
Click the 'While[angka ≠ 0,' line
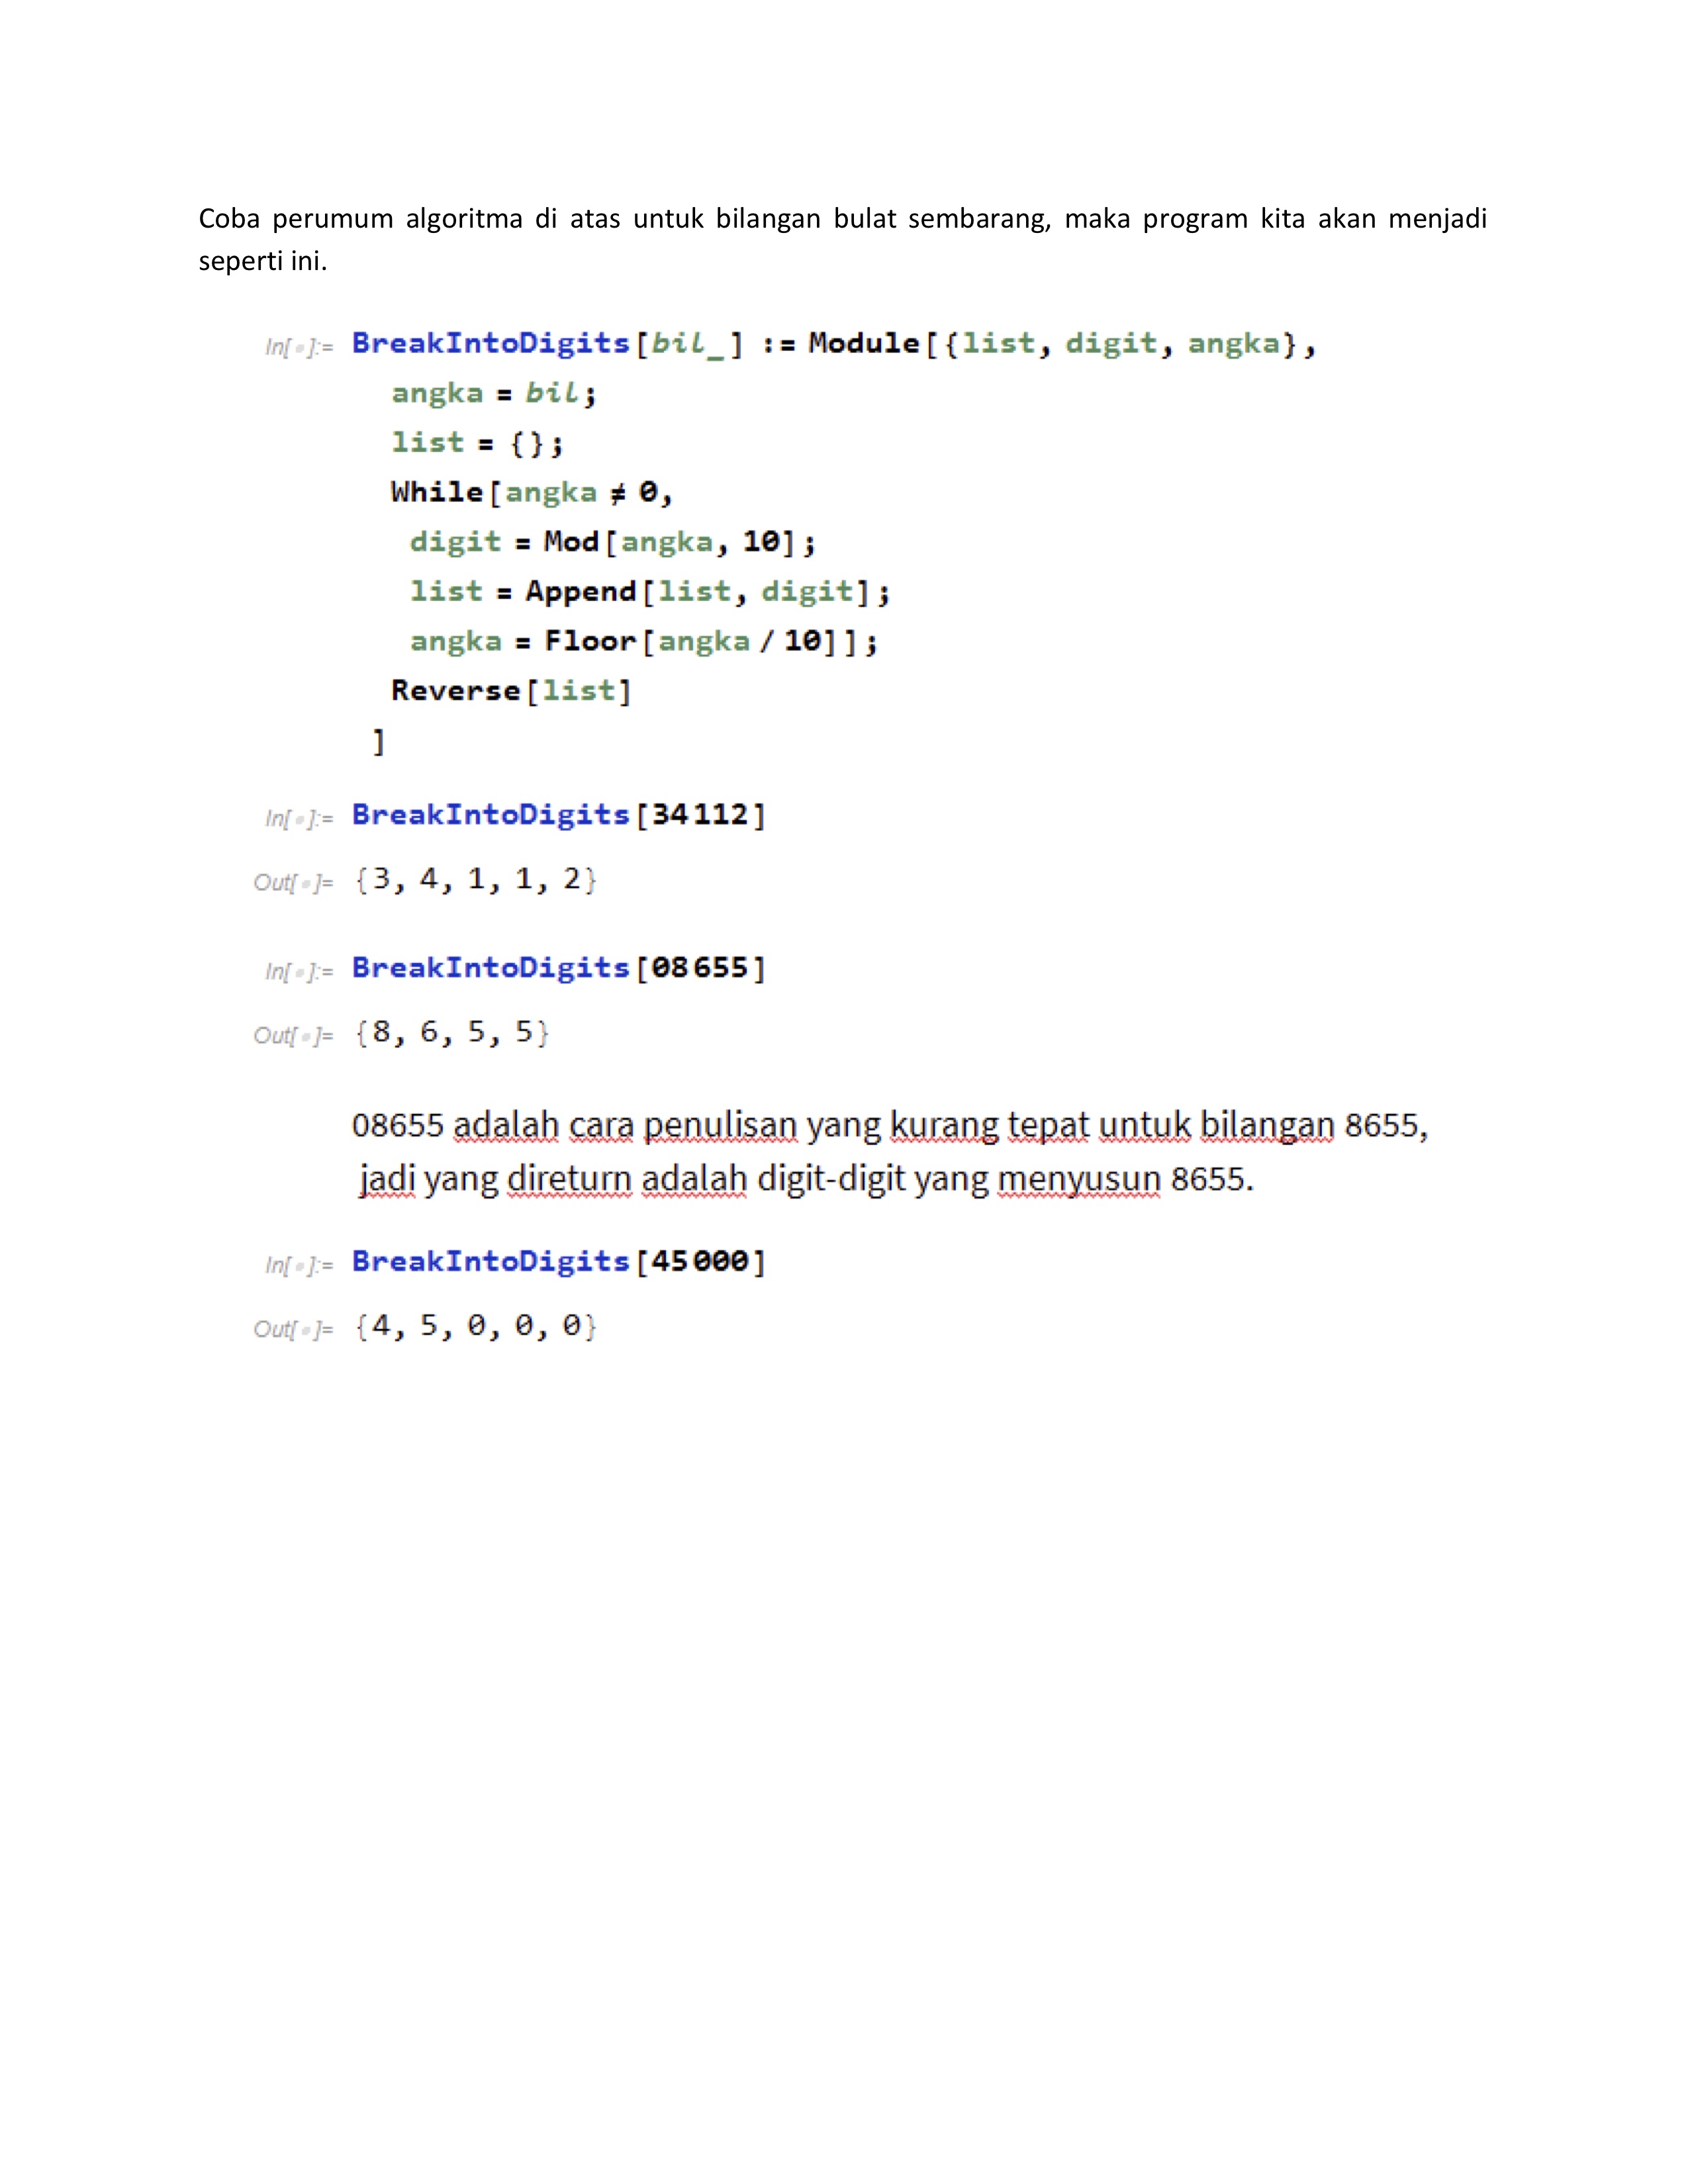532,492
